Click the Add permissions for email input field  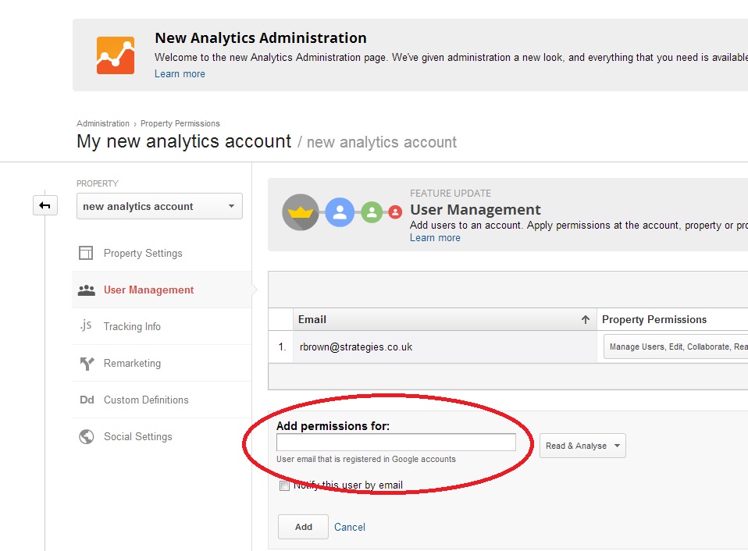pyautogui.click(x=396, y=443)
